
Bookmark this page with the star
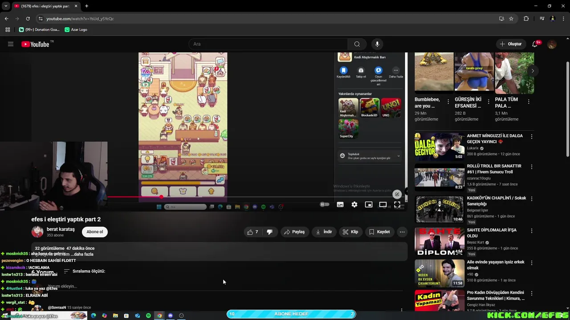coord(511,19)
